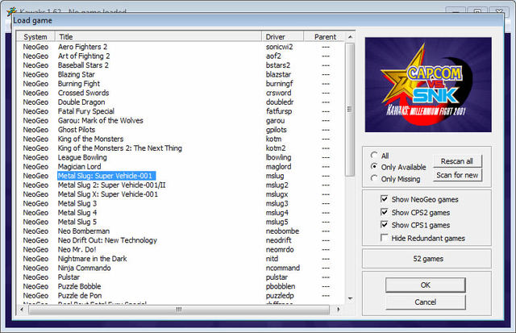Click the Driver column header
The image size is (516, 333).
point(285,37)
